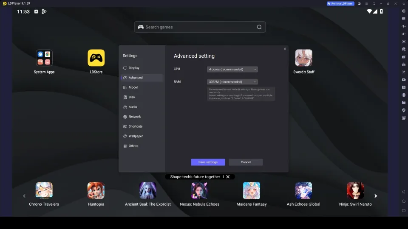Select the Advanced settings tab
This screenshot has height=229, width=408.
point(142,78)
